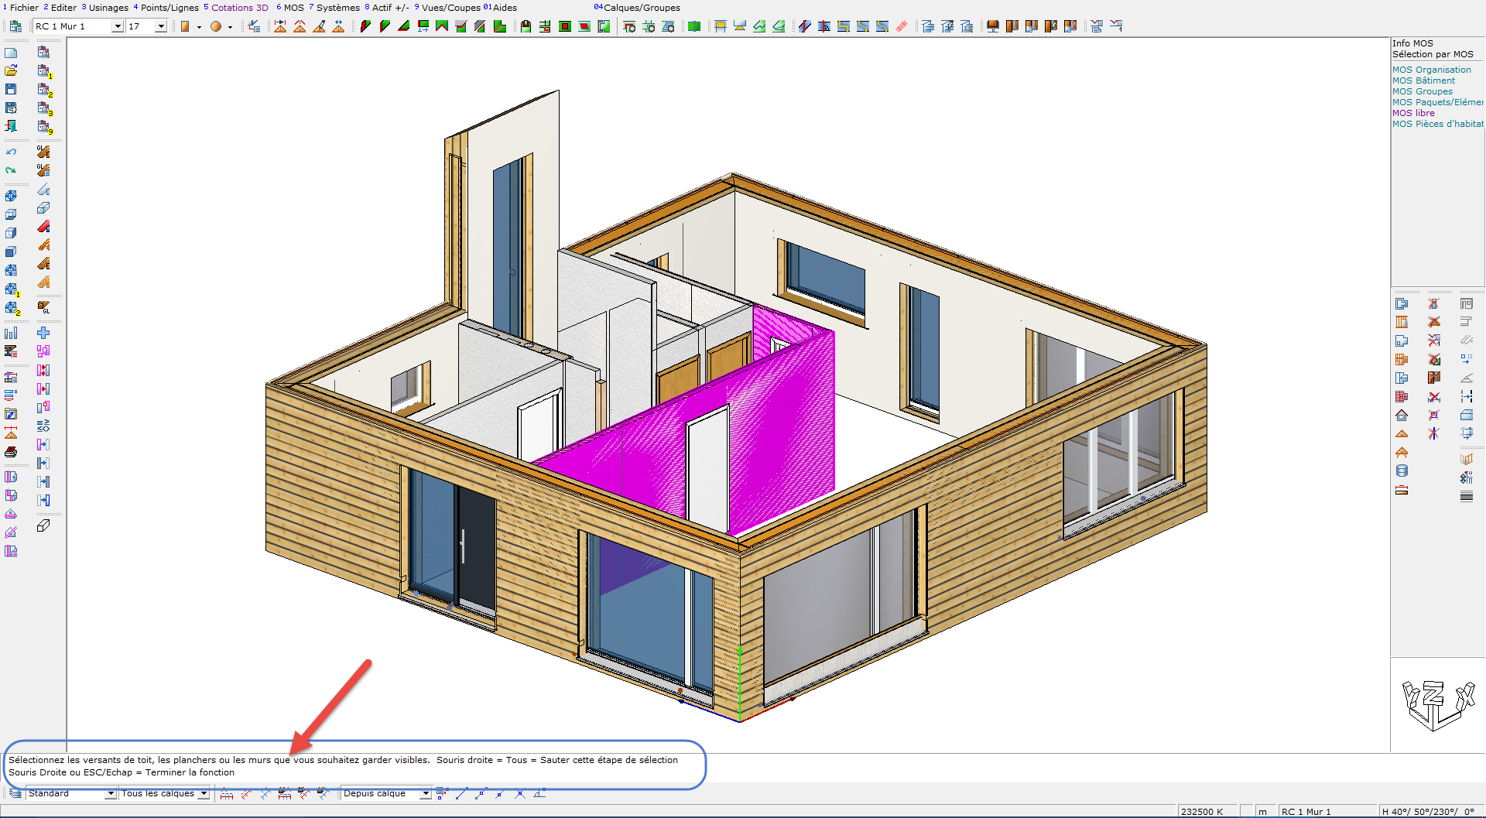Click the printer icon in left toolbar
The height and width of the screenshot is (818, 1486).
point(11,452)
